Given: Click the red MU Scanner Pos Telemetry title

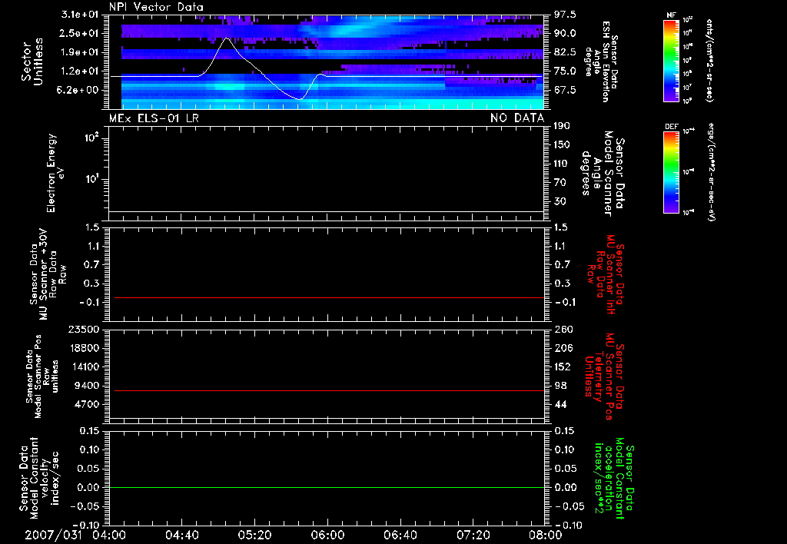Looking at the screenshot, I should [x=604, y=377].
